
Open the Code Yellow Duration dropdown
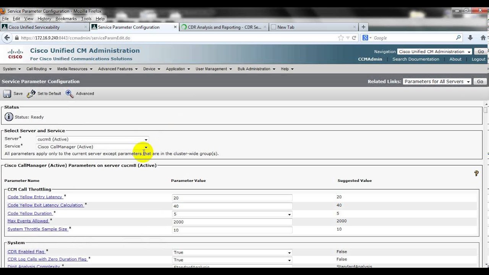pos(232,214)
